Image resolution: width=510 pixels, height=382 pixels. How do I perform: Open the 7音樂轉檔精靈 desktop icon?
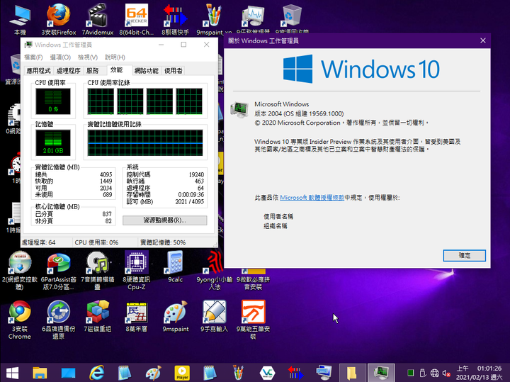click(x=98, y=271)
